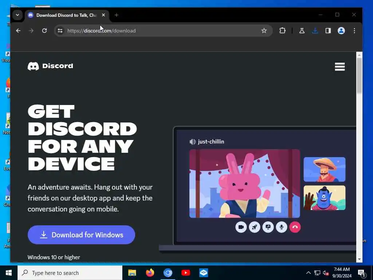The image size is (373, 280).
Task: Click the vertical scrollbar thumb
Action: 359,76
